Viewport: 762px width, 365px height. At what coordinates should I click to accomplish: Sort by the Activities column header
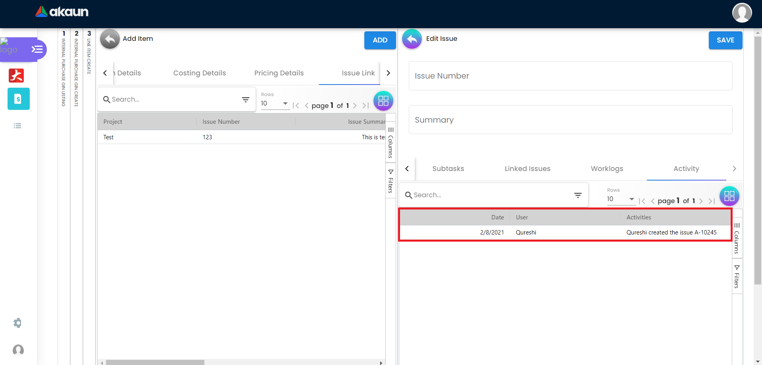[x=675, y=217]
